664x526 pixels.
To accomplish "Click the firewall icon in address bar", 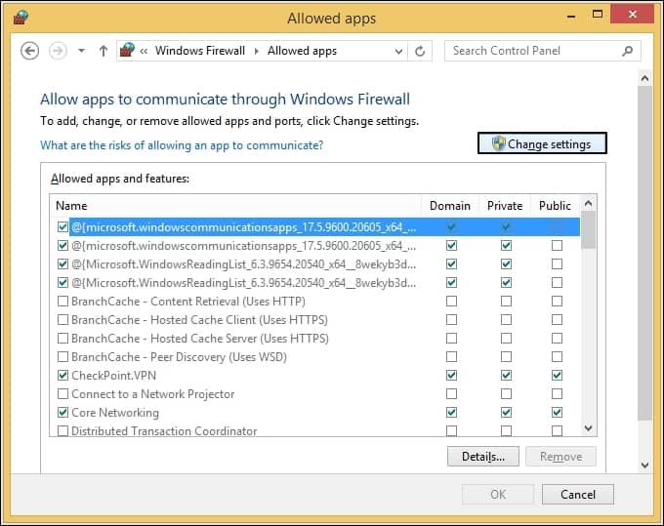I will click(127, 51).
